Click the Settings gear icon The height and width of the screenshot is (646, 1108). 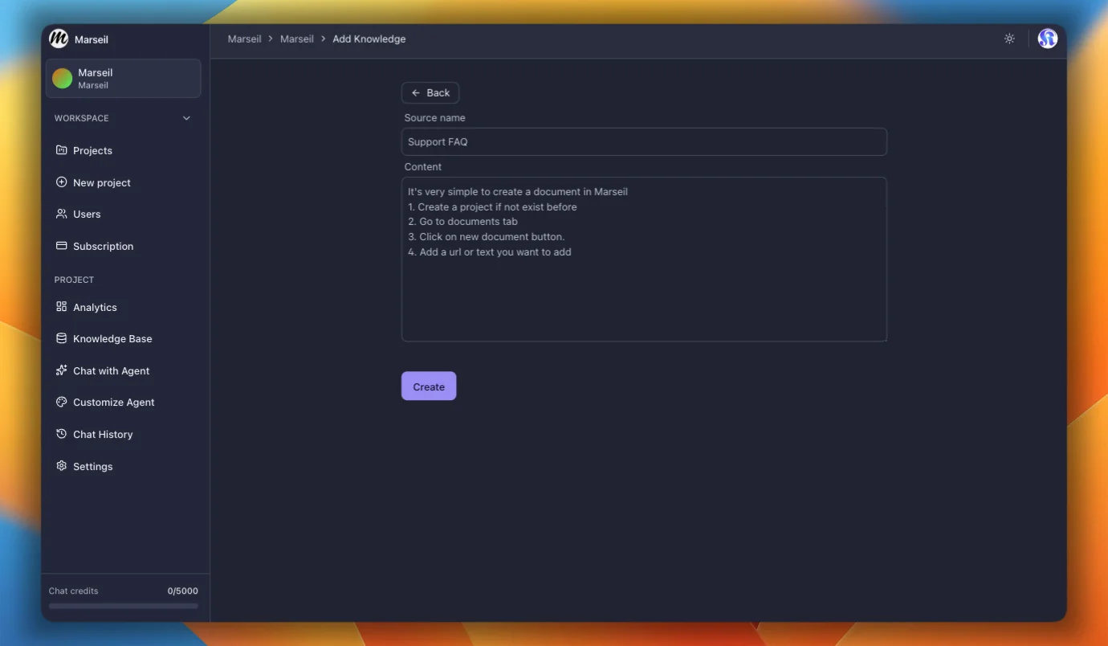61,466
